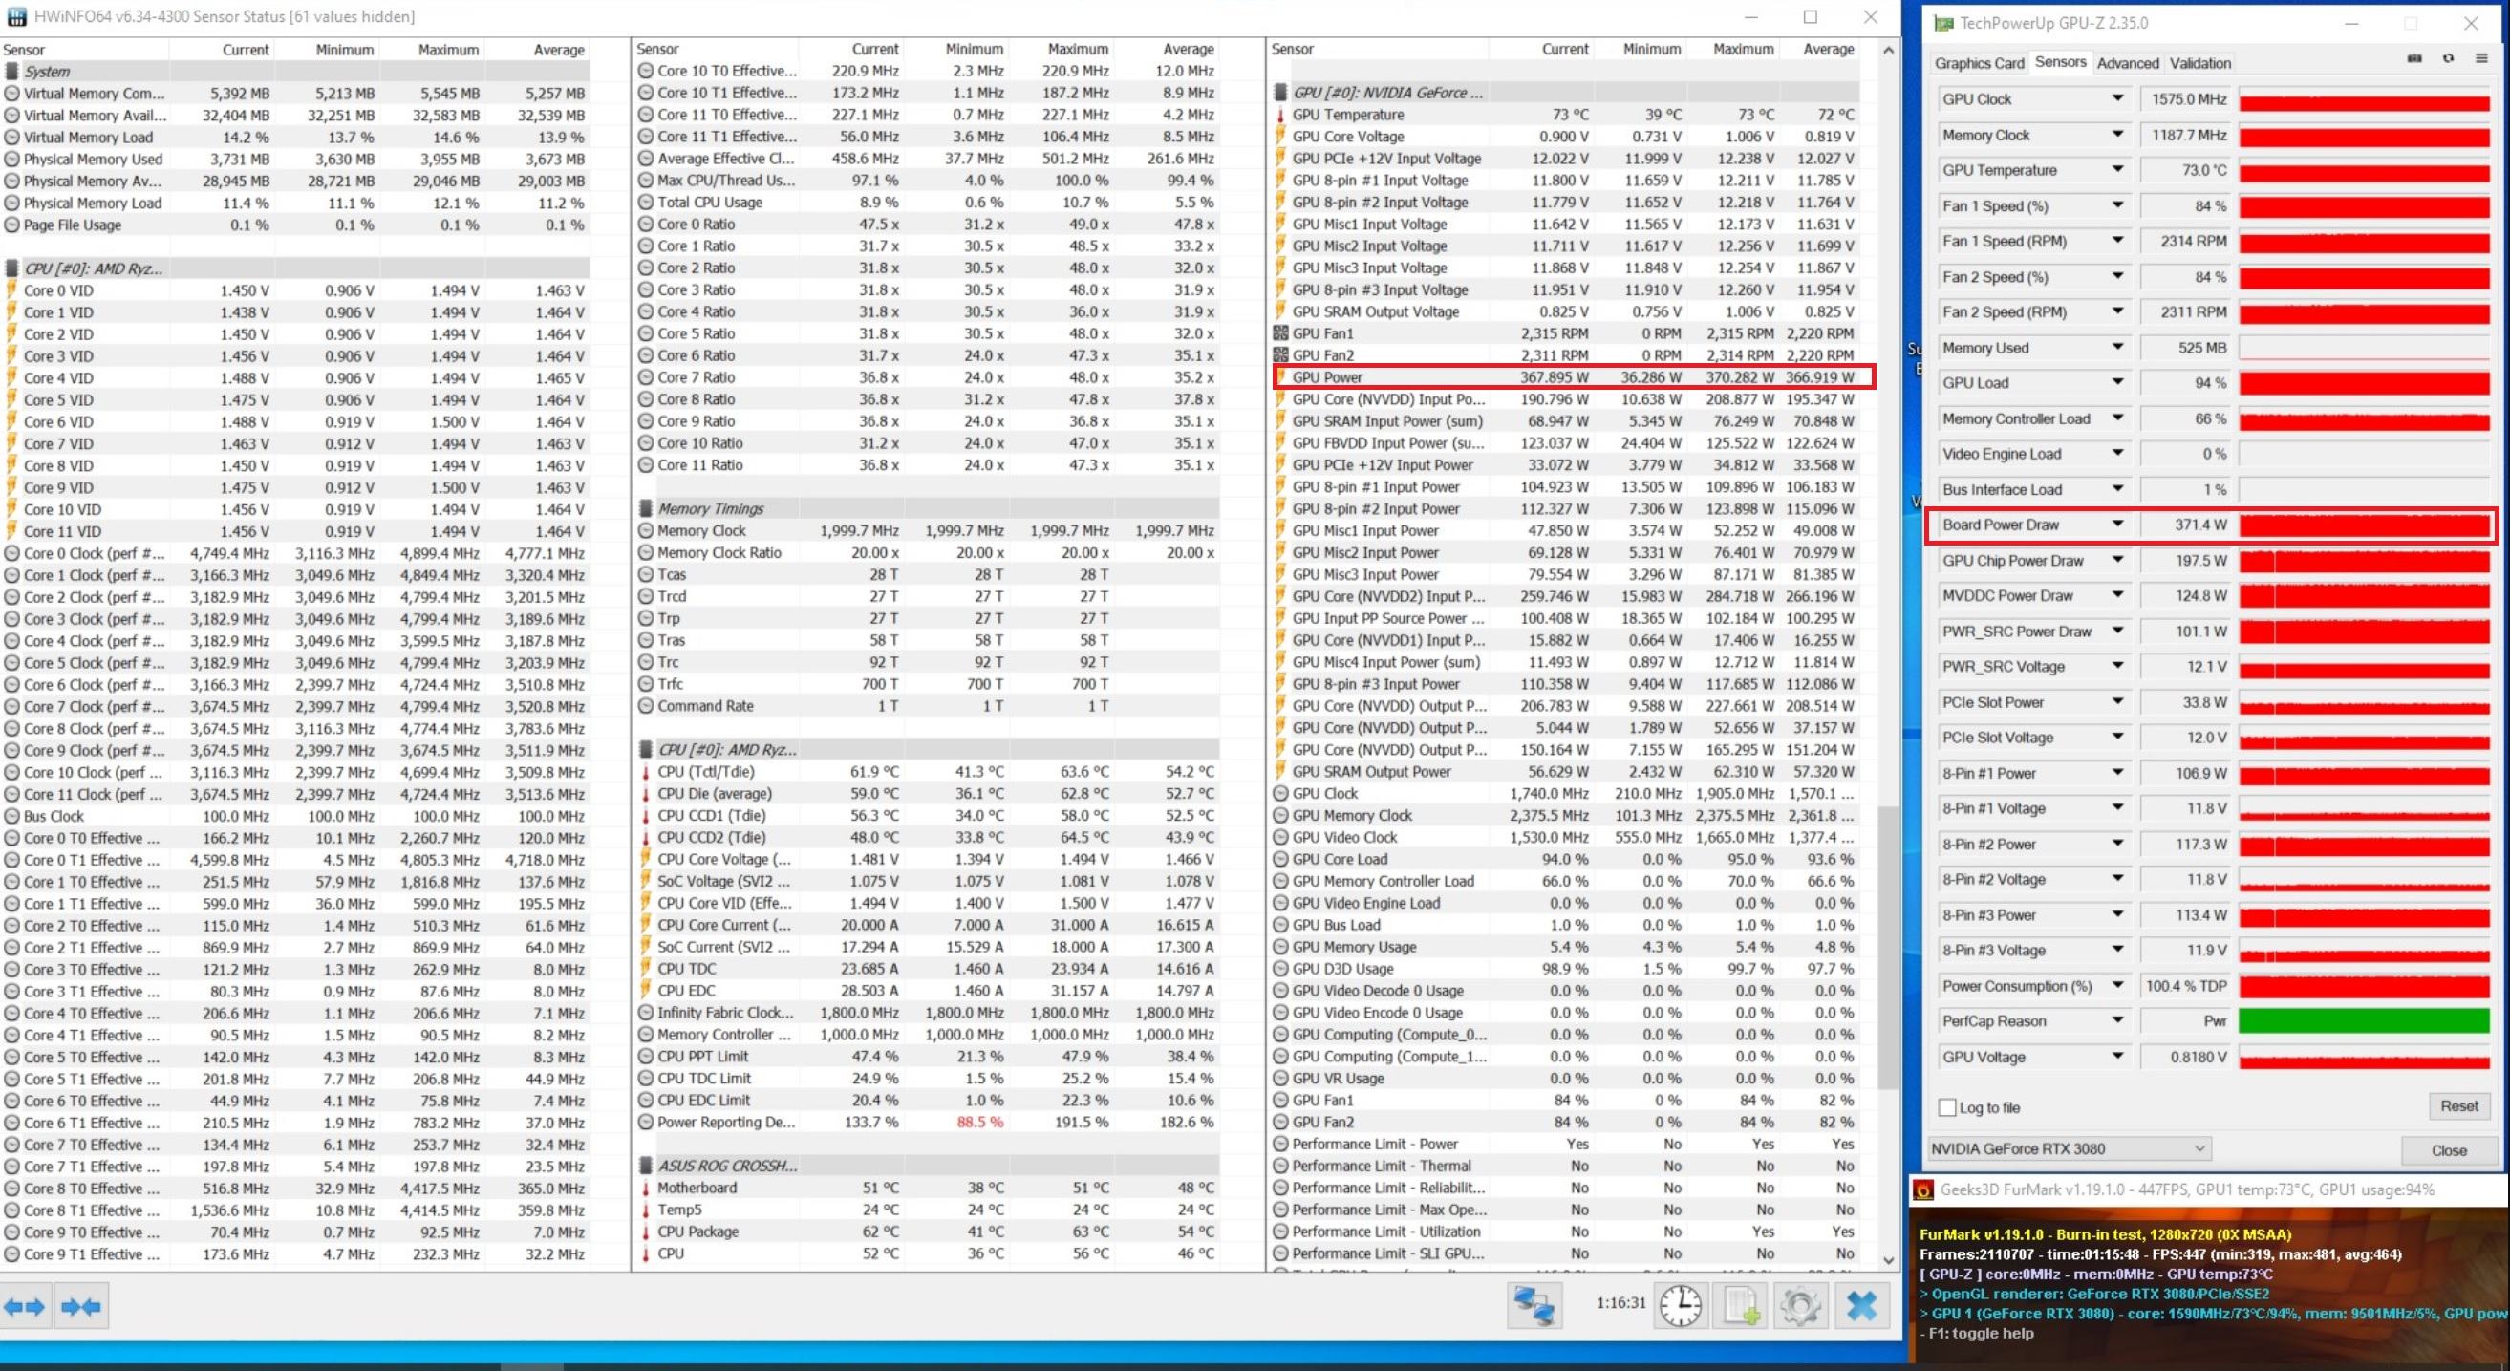Screen dimensions: 2510x1371
Task: Click the start logging sheet icon
Action: coord(1741,1305)
